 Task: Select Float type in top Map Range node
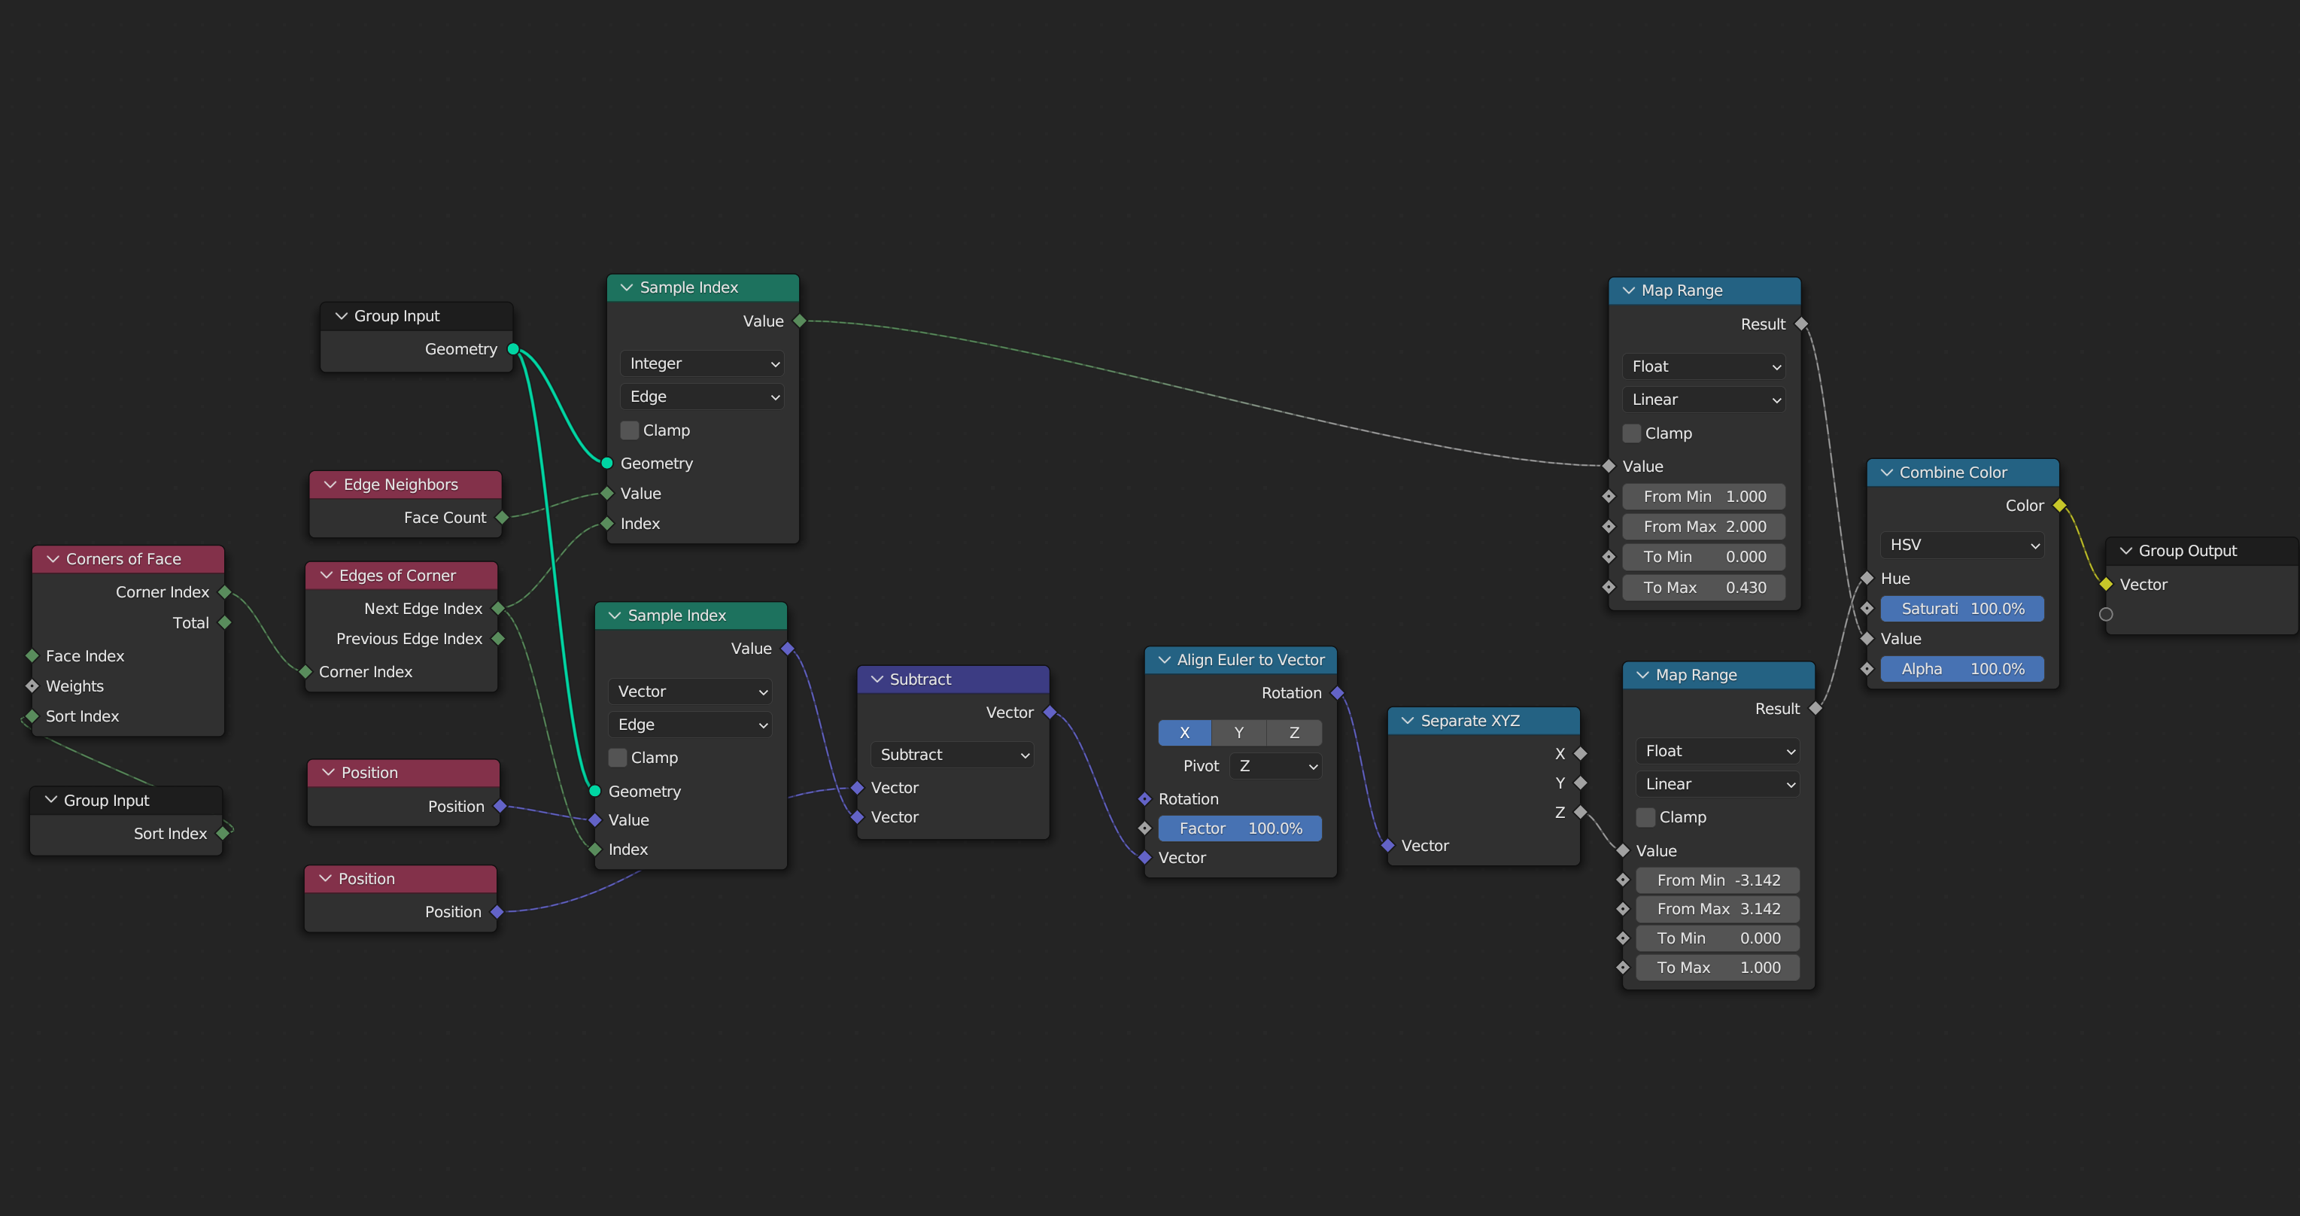pos(1700,363)
